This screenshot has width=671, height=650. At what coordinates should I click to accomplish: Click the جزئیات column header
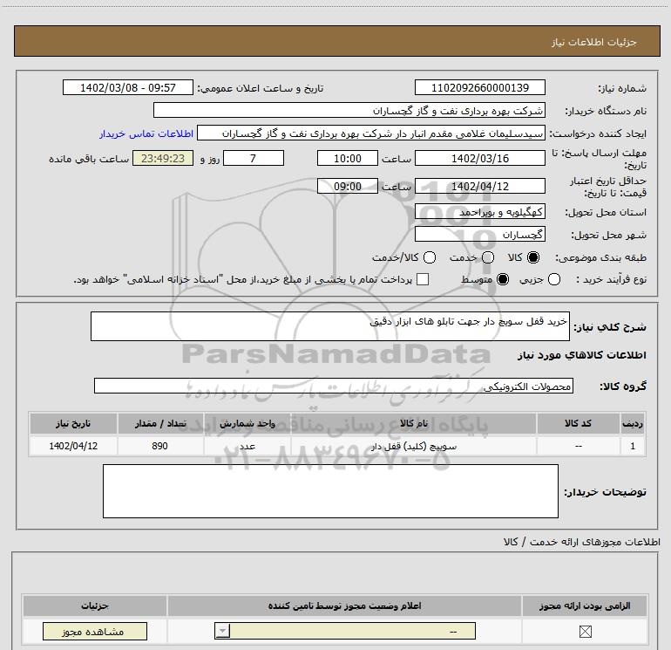click(95, 606)
